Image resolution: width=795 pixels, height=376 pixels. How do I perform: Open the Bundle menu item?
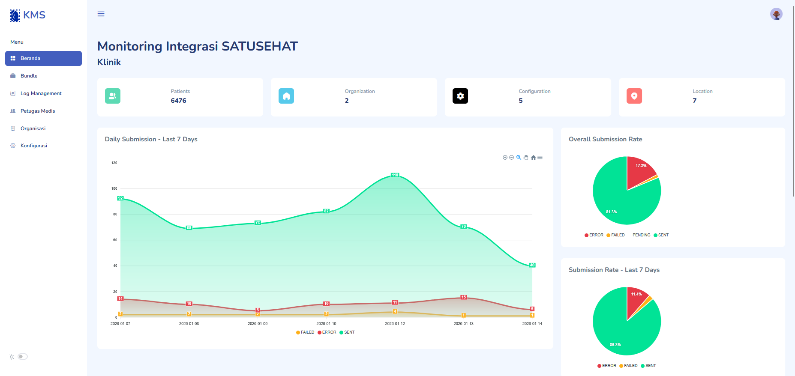click(43, 76)
